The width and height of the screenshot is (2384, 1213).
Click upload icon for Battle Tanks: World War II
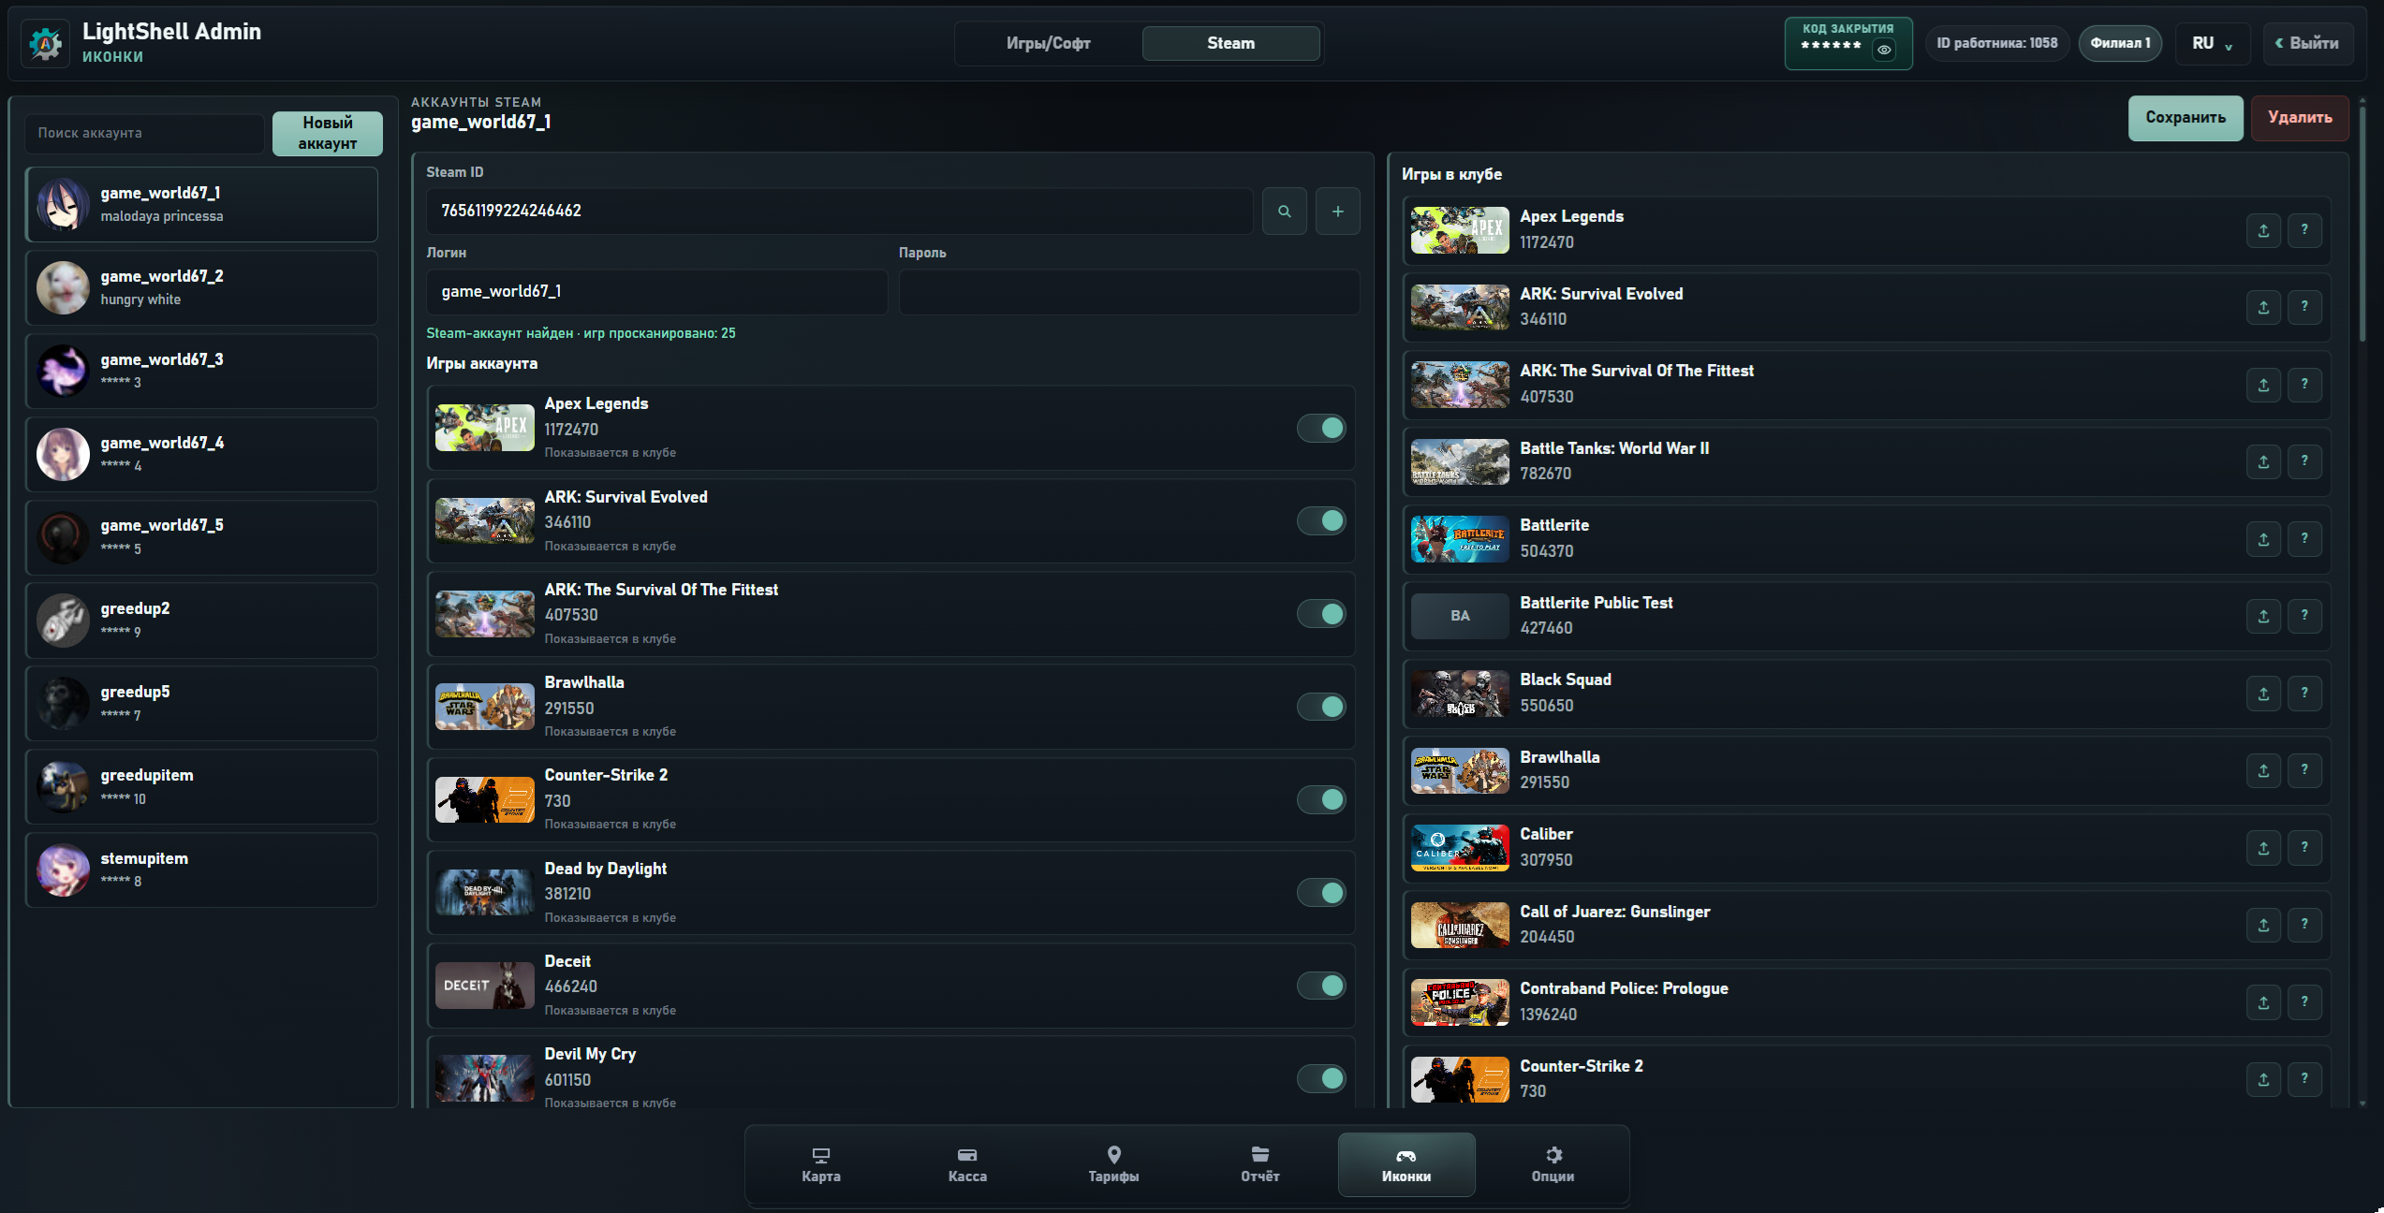click(x=2263, y=461)
